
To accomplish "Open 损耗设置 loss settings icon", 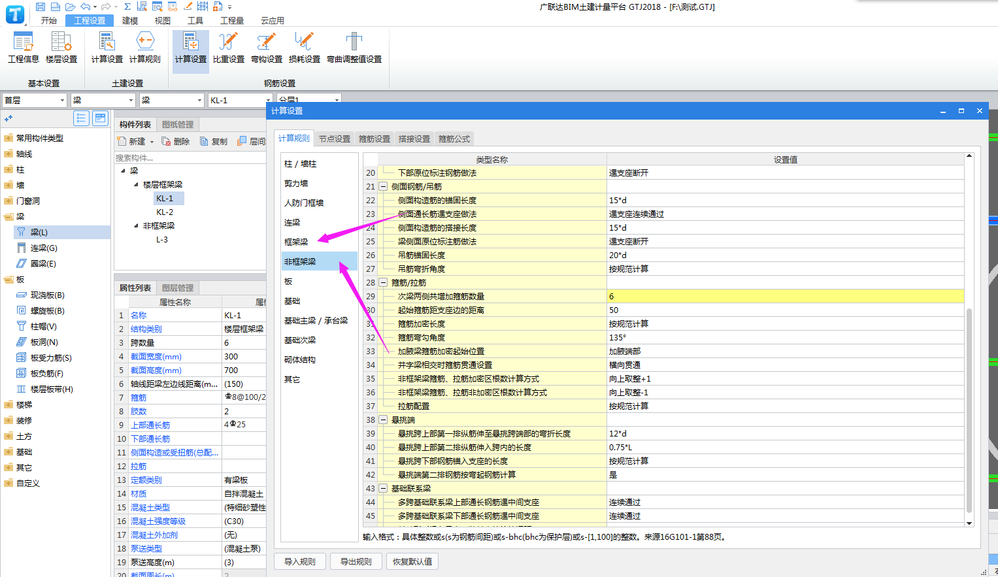I will (305, 48).
